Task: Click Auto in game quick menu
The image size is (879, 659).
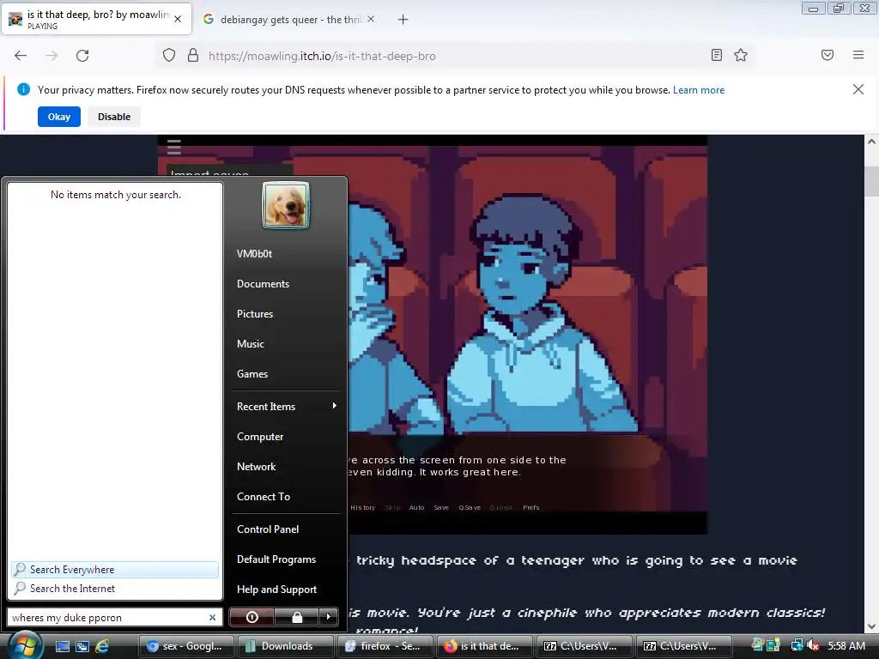Action: (416, 508)
